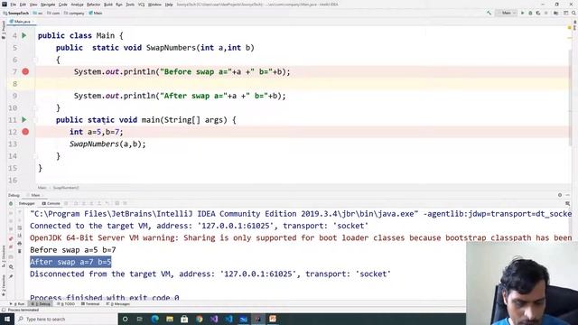This screenshot has height=325, width=578.
Task: Click highlighted 'After swap a=7 b=5' console line
Action: [x=70, y=262]
